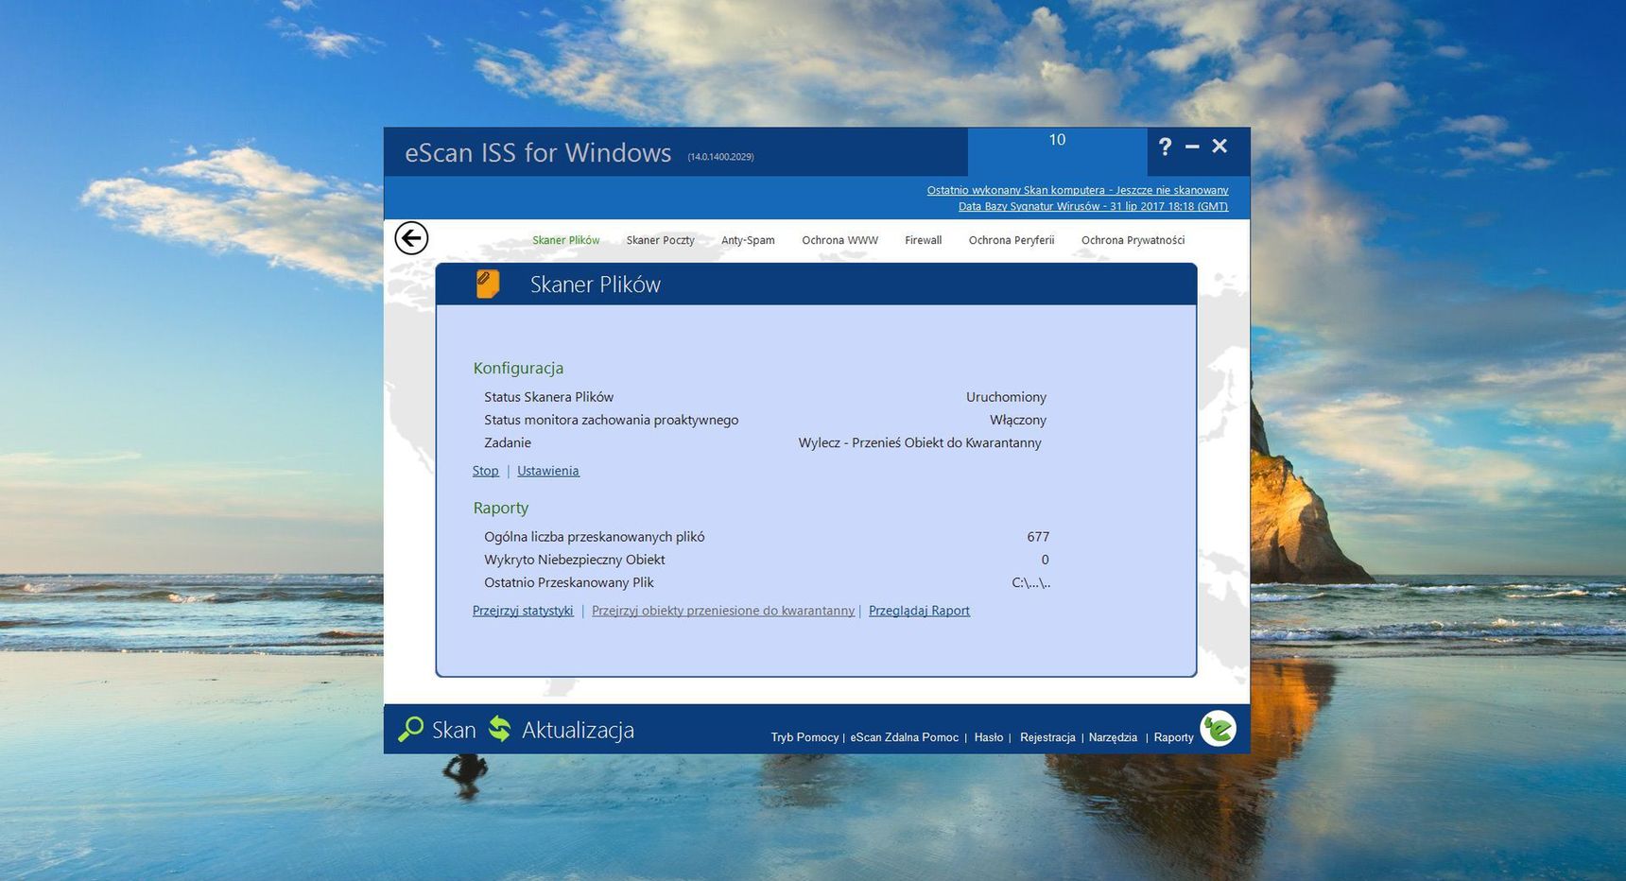The height and width of the screenshot is (881, 1626).
Task: Click the last scanned path C:\...\..
Action: (1030, 582)
